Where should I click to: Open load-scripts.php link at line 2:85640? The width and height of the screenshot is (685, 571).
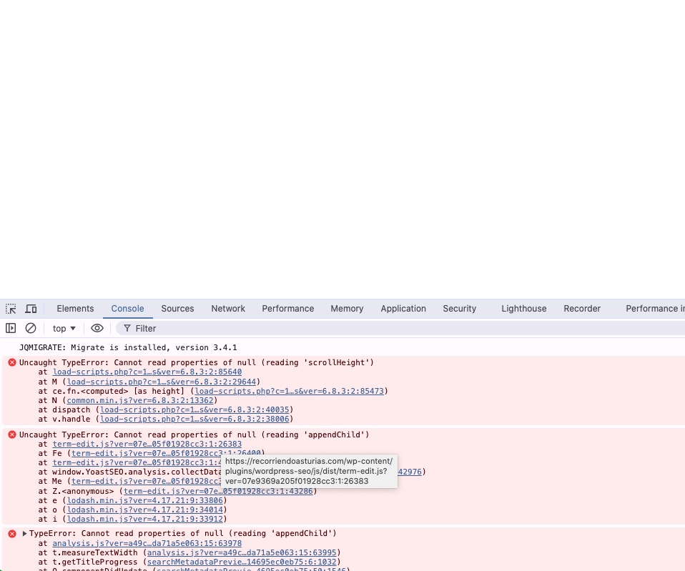point(147,372)
